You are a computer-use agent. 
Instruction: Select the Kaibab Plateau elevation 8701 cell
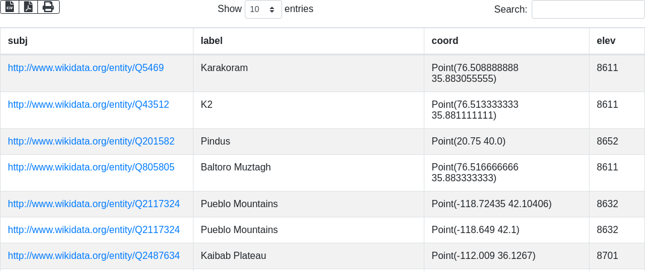608,255
